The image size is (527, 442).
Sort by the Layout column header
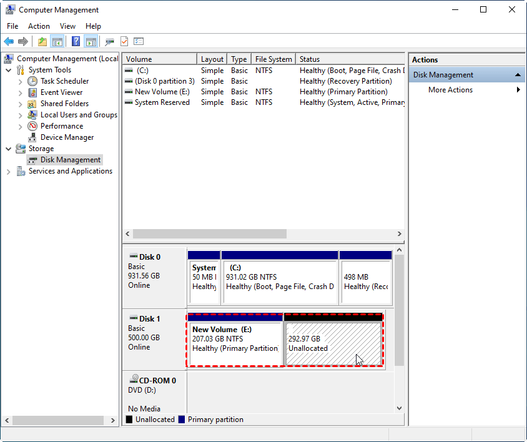pos(212,59)
